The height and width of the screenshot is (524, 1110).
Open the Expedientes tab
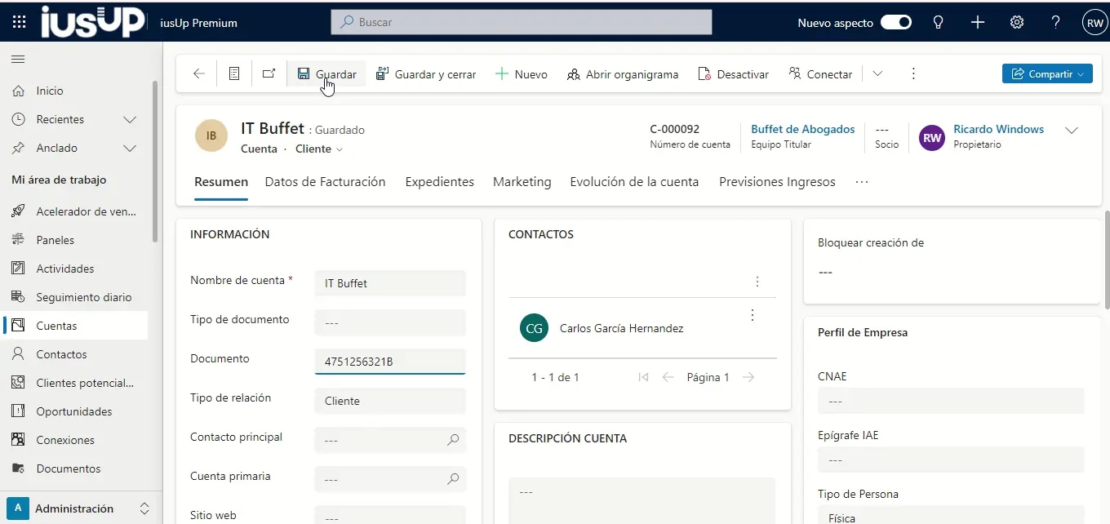[439, 182]
